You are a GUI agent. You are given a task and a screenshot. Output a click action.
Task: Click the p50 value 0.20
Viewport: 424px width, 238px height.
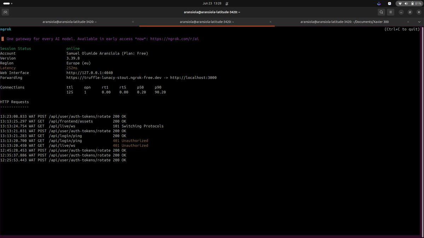point(142,92)
